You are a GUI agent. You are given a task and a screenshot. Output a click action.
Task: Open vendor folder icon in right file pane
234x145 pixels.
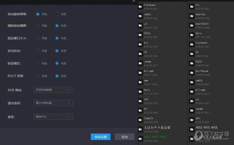point(191,110)
